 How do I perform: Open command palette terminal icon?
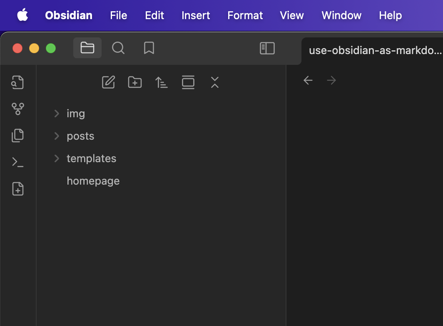(x=17, y=162)
